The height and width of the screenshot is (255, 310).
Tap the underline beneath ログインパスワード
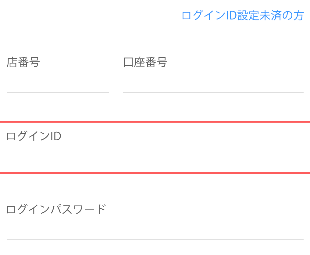coord(155,239)
